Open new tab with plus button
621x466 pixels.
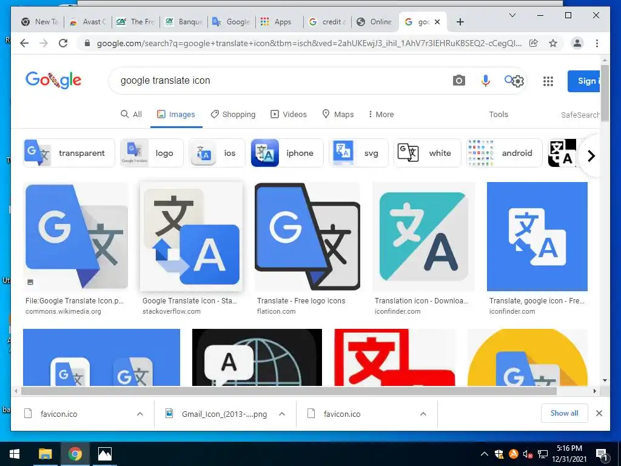(460, 22)
